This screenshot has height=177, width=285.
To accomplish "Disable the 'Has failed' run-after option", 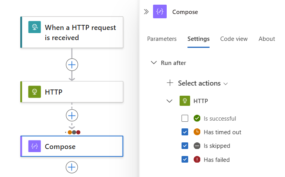I will pos(185,159).
